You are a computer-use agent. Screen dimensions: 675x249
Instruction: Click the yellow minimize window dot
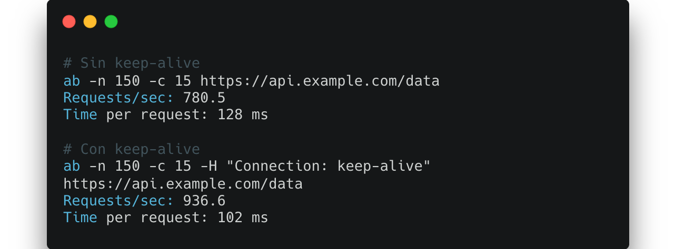tap(90, 22)
